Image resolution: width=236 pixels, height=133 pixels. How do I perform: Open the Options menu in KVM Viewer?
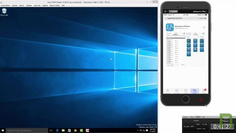[x=29, y=5]
